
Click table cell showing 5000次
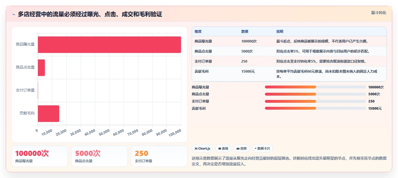click(x=247, y=51)
